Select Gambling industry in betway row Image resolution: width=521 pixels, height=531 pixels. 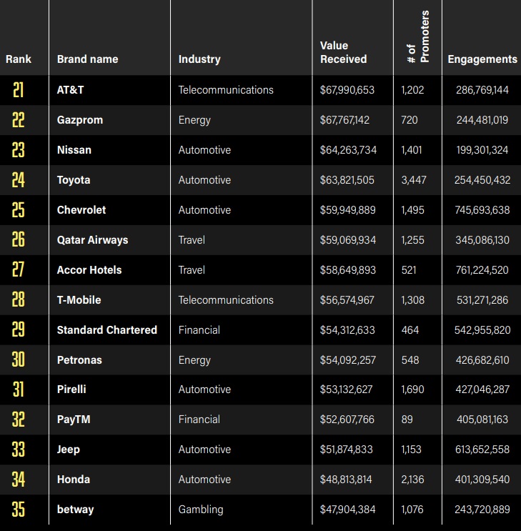[201, 510]
